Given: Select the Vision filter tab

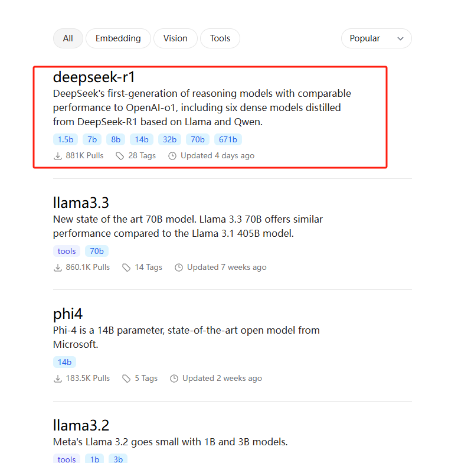Looking at the screenshot, I should click(x=175, y=38).
